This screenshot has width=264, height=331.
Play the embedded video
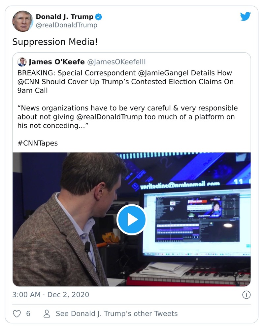131,220
